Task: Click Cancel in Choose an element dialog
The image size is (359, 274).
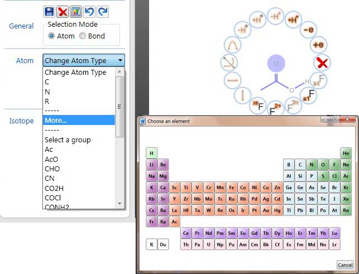Action: 345,265
